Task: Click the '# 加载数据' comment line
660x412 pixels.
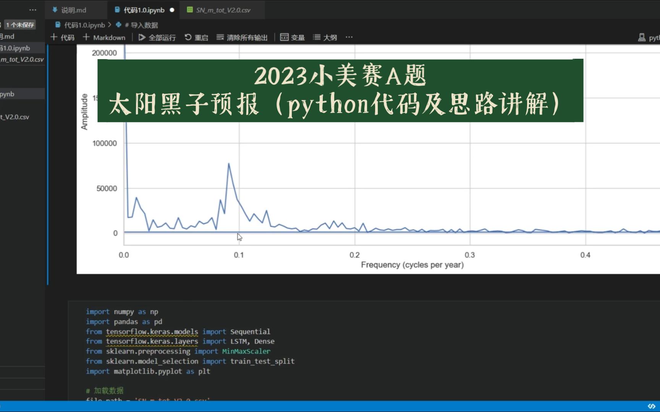Action: [x=105, y=390]
